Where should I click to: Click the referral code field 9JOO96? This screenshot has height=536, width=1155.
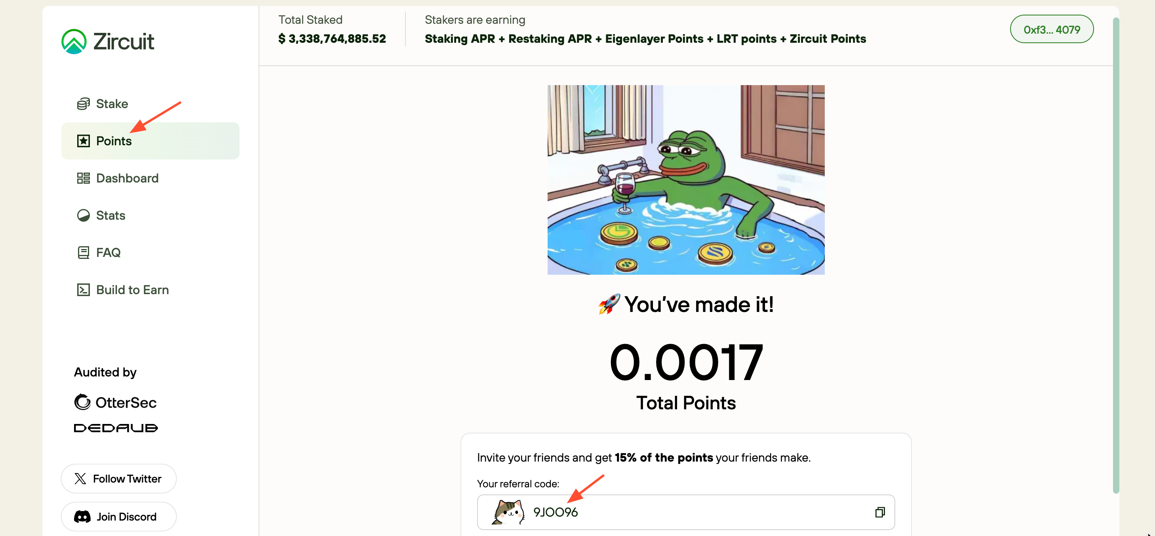(x=685, y=512)
